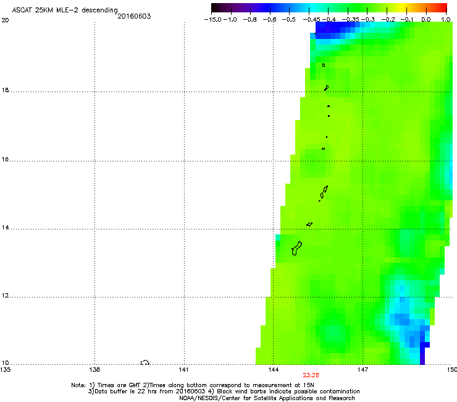Screen dimensions: 457x402
Task: Select the -0.8 colorbar label
Action: pyautogui.click(x=249, y=20)
